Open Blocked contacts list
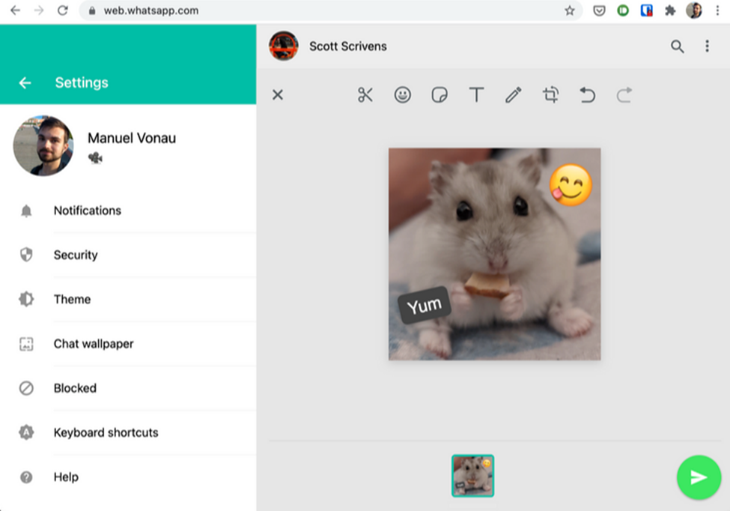 (128, 388)
